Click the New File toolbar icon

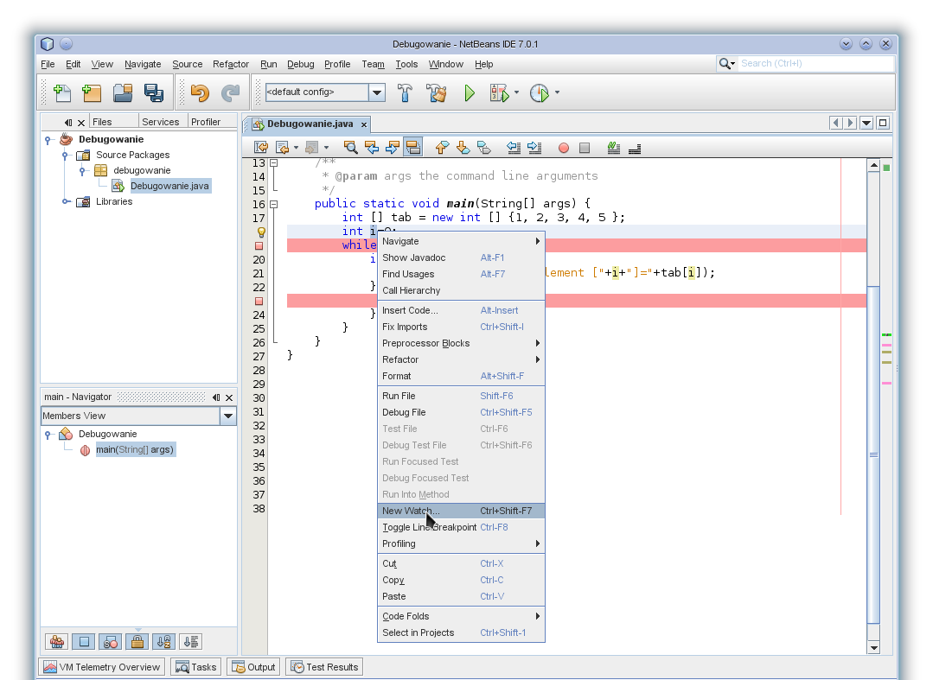tap(62, 92)
